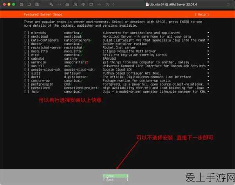Screen dimensions: 235x185
Task: Check the sabnzbd snap box
Action: (x=27, y=58)
